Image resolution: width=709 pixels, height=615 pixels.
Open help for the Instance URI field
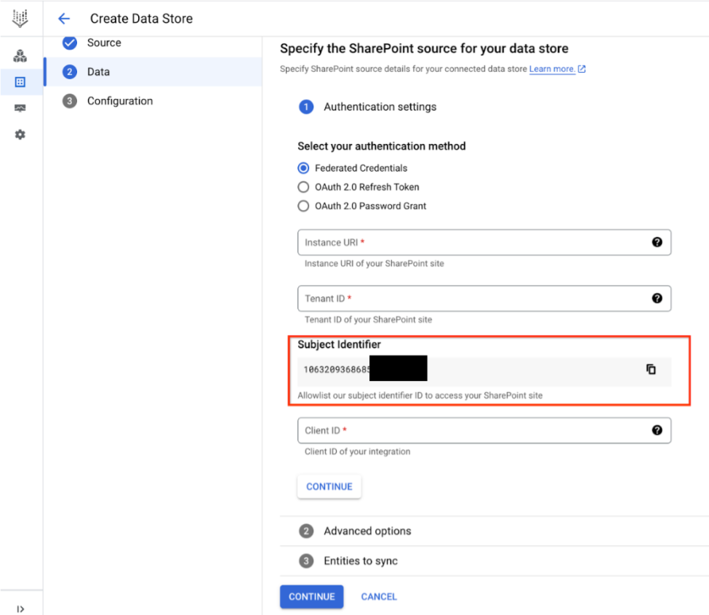[x=657, y=242]
